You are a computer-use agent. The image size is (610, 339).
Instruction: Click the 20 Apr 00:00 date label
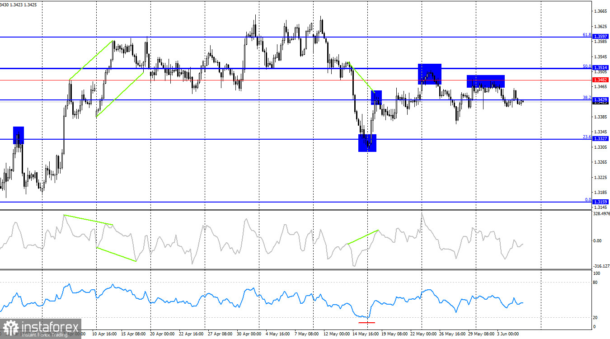(162, 334)
